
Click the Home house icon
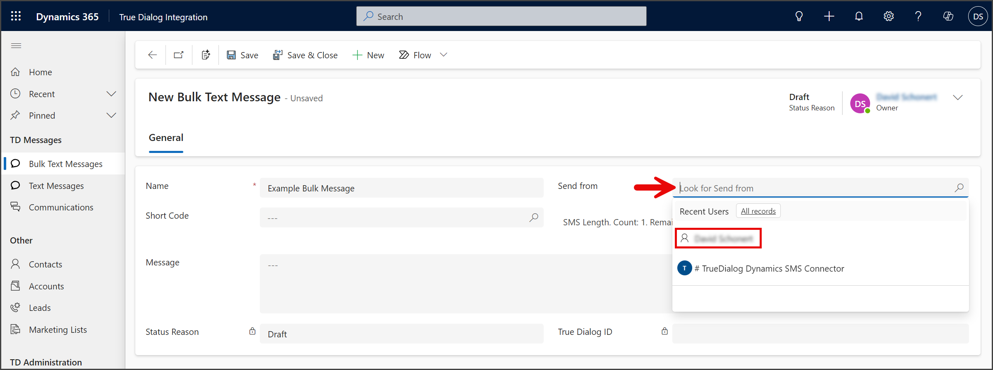[x=15, y=72]
